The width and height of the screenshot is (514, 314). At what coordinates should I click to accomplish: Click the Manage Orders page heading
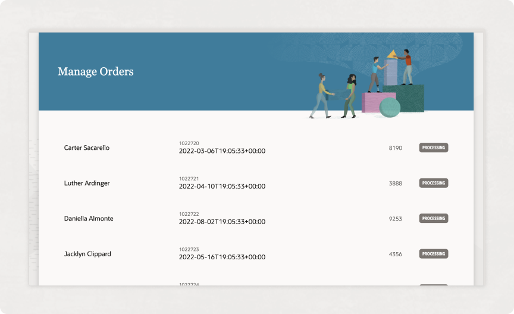click(x=95, y=72)
